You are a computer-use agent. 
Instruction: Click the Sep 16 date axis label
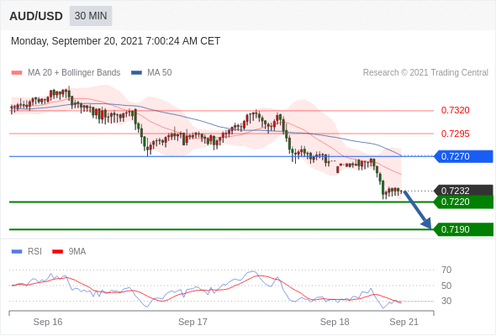point(48,322)
